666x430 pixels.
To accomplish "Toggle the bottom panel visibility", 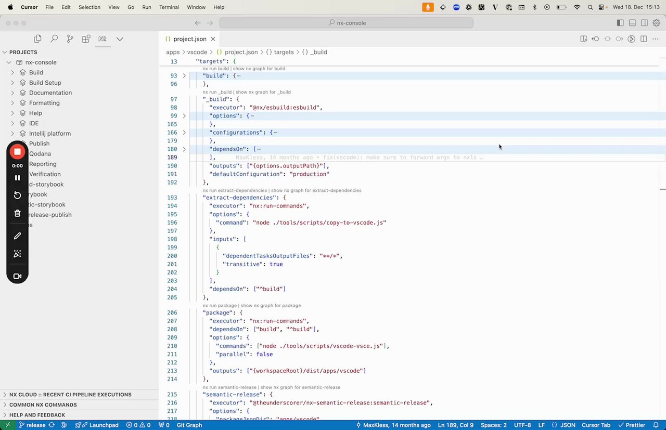I will click(x=632, y=23).
